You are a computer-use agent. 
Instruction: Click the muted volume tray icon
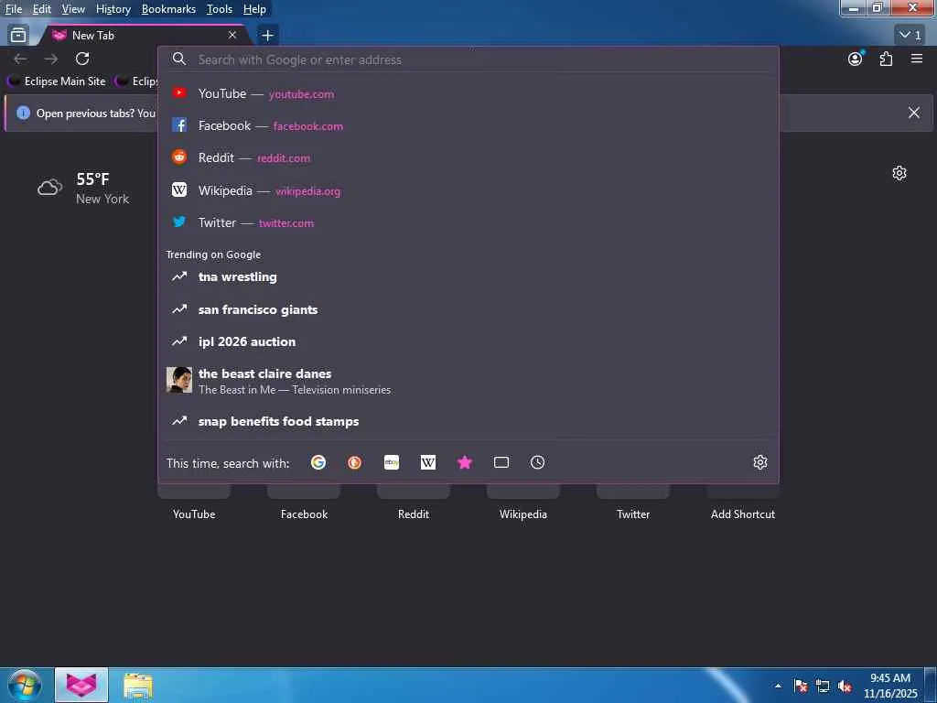tap(845, 687)
